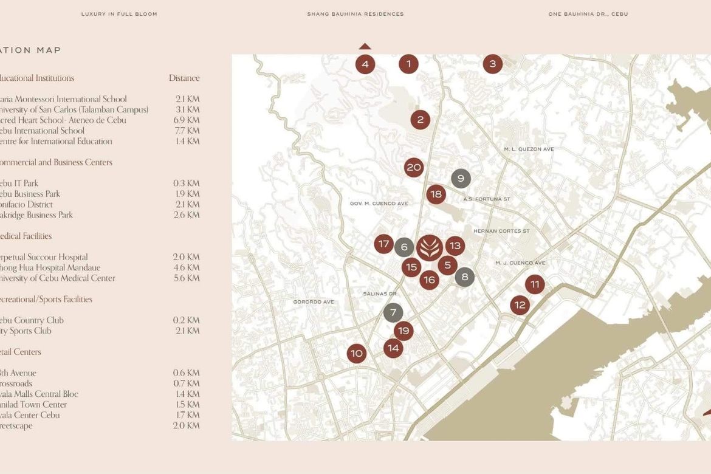
Task: Click the One Bauhinia Dr., Cebu address
Action: click(x=588, y=14)
